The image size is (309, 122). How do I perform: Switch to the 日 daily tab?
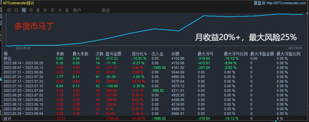16,10
